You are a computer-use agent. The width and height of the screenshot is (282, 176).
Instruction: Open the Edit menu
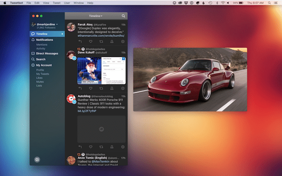37,3
